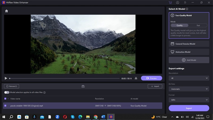Screen dimensions: 213x120
Task: Open the Bit Rate Automatic dropdown
Action: click(189, 89)
